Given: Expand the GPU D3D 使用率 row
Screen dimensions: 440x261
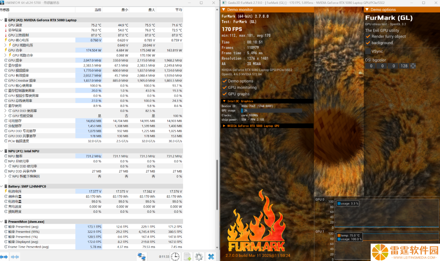Looking at the screenshot, I should (6, 111).
